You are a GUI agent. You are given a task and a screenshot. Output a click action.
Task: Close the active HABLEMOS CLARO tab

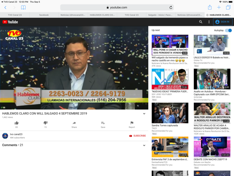point(207,15)
